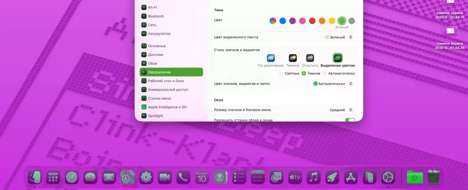The image size is (468, 190).
Task: Go to Строка меню settings
Action: point(171,98)
